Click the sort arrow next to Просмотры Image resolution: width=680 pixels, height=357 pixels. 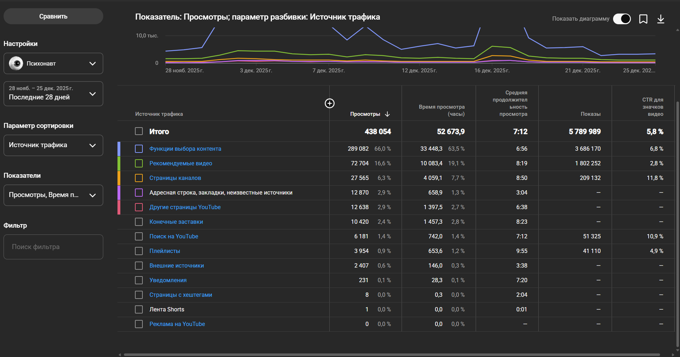point(387,114)
